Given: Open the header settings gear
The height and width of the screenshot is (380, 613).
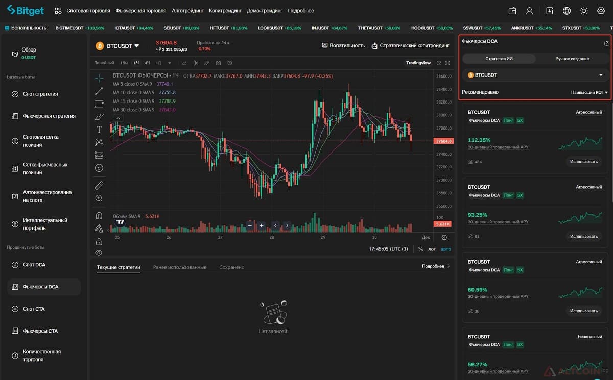Looking at the screenshot, I should (601, 11).
